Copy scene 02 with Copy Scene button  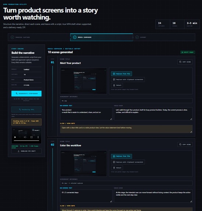tap(185, 144)
